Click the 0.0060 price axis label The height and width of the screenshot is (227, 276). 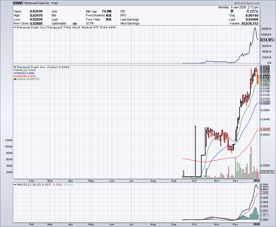265,110
